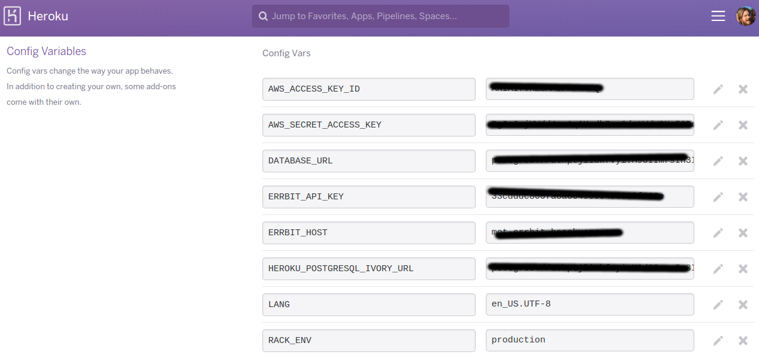The height and width of the screenshot is (358, 759).
Task: Delete the AWS_ACCESS_KEY_ID config var
Action: click(743, 89)
